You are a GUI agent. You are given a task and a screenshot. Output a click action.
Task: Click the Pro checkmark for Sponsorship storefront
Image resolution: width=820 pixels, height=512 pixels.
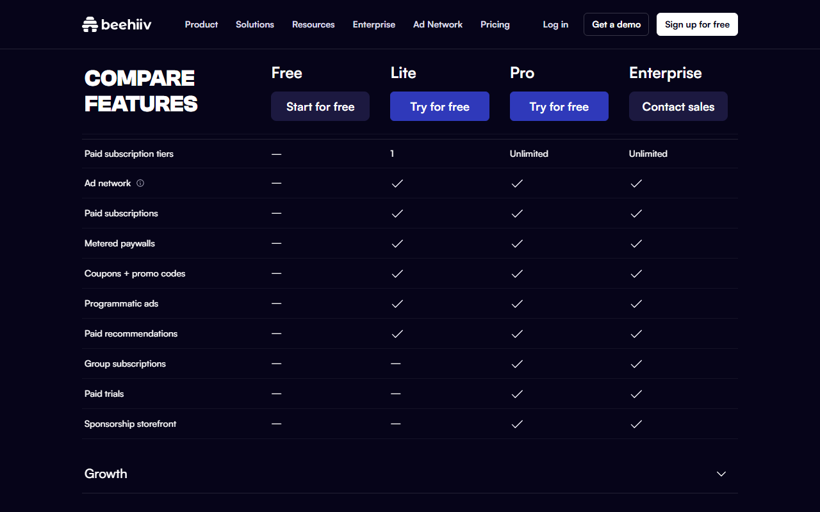pyautogui.click(x=517, y=424)
